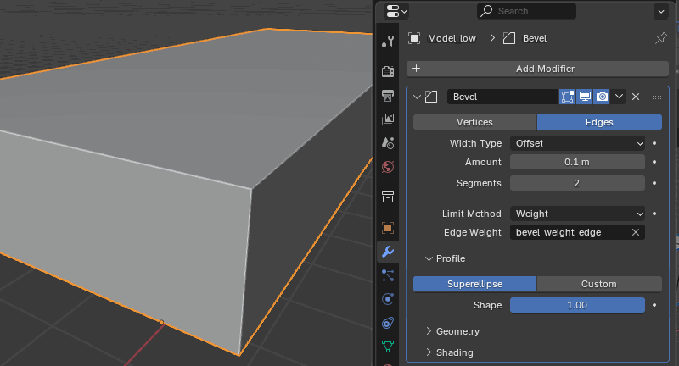679x366 pixels.
Task: Open the Modifiers wrench tab
Action: 388,252
